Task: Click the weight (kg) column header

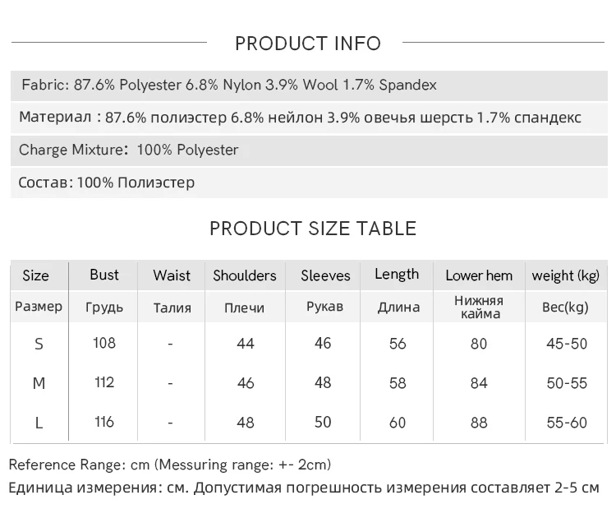Action: point(566,275)
